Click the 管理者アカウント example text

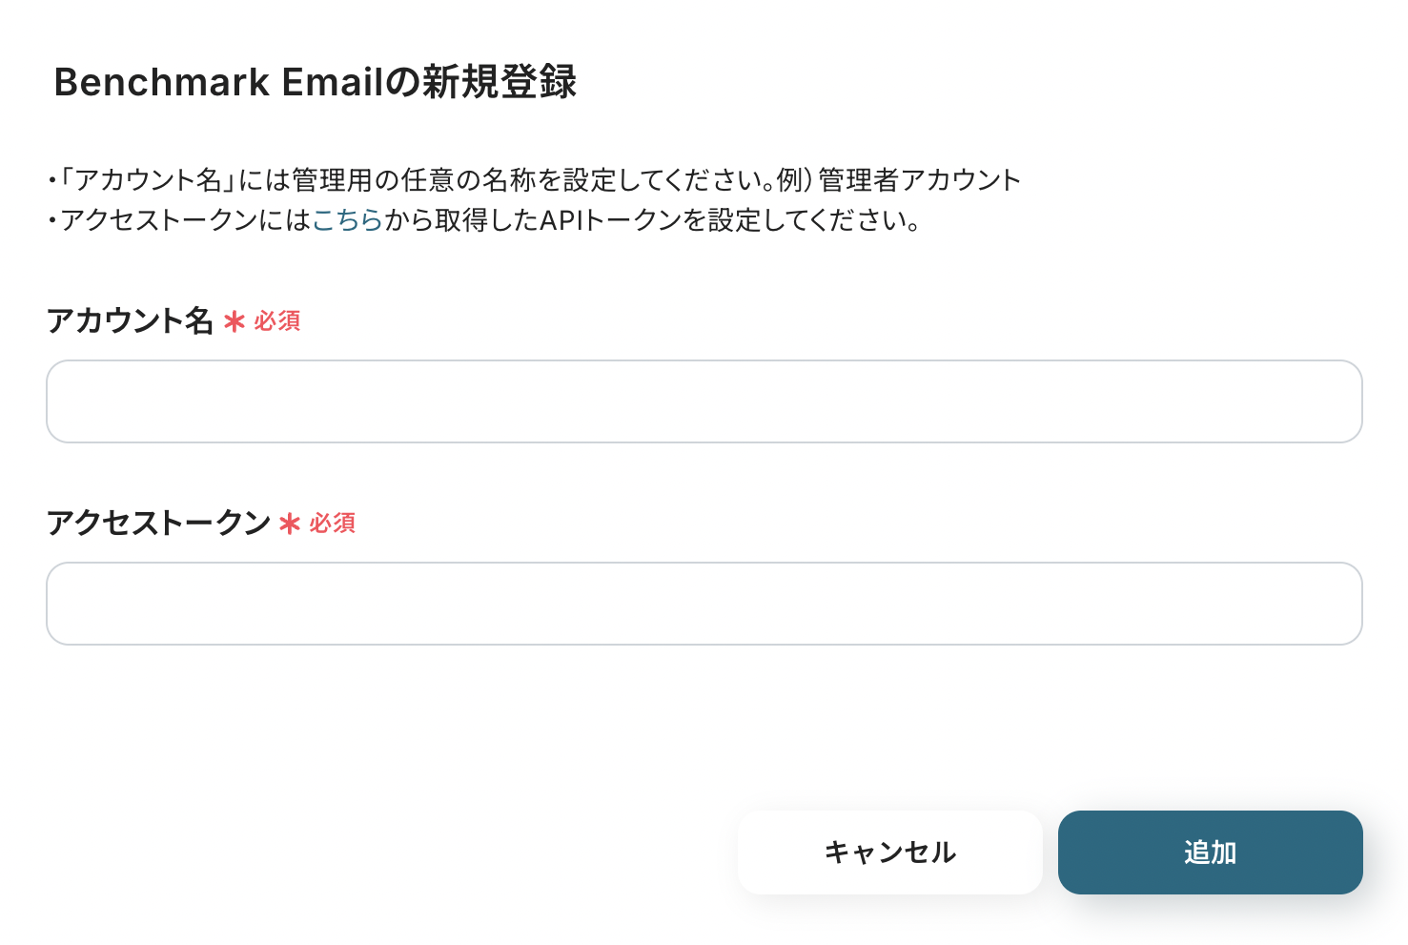pos(919,180)
